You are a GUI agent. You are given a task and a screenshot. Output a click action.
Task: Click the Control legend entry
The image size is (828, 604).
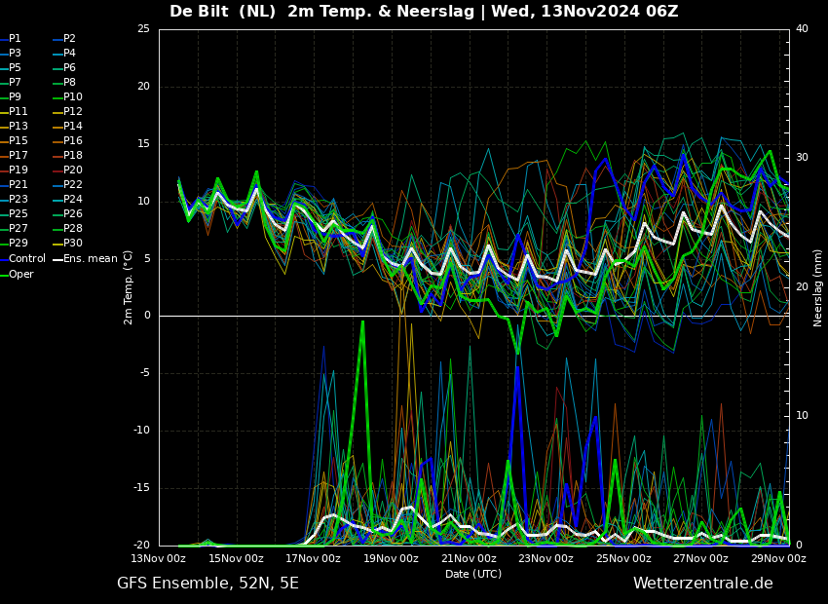[x=26, y=258]
